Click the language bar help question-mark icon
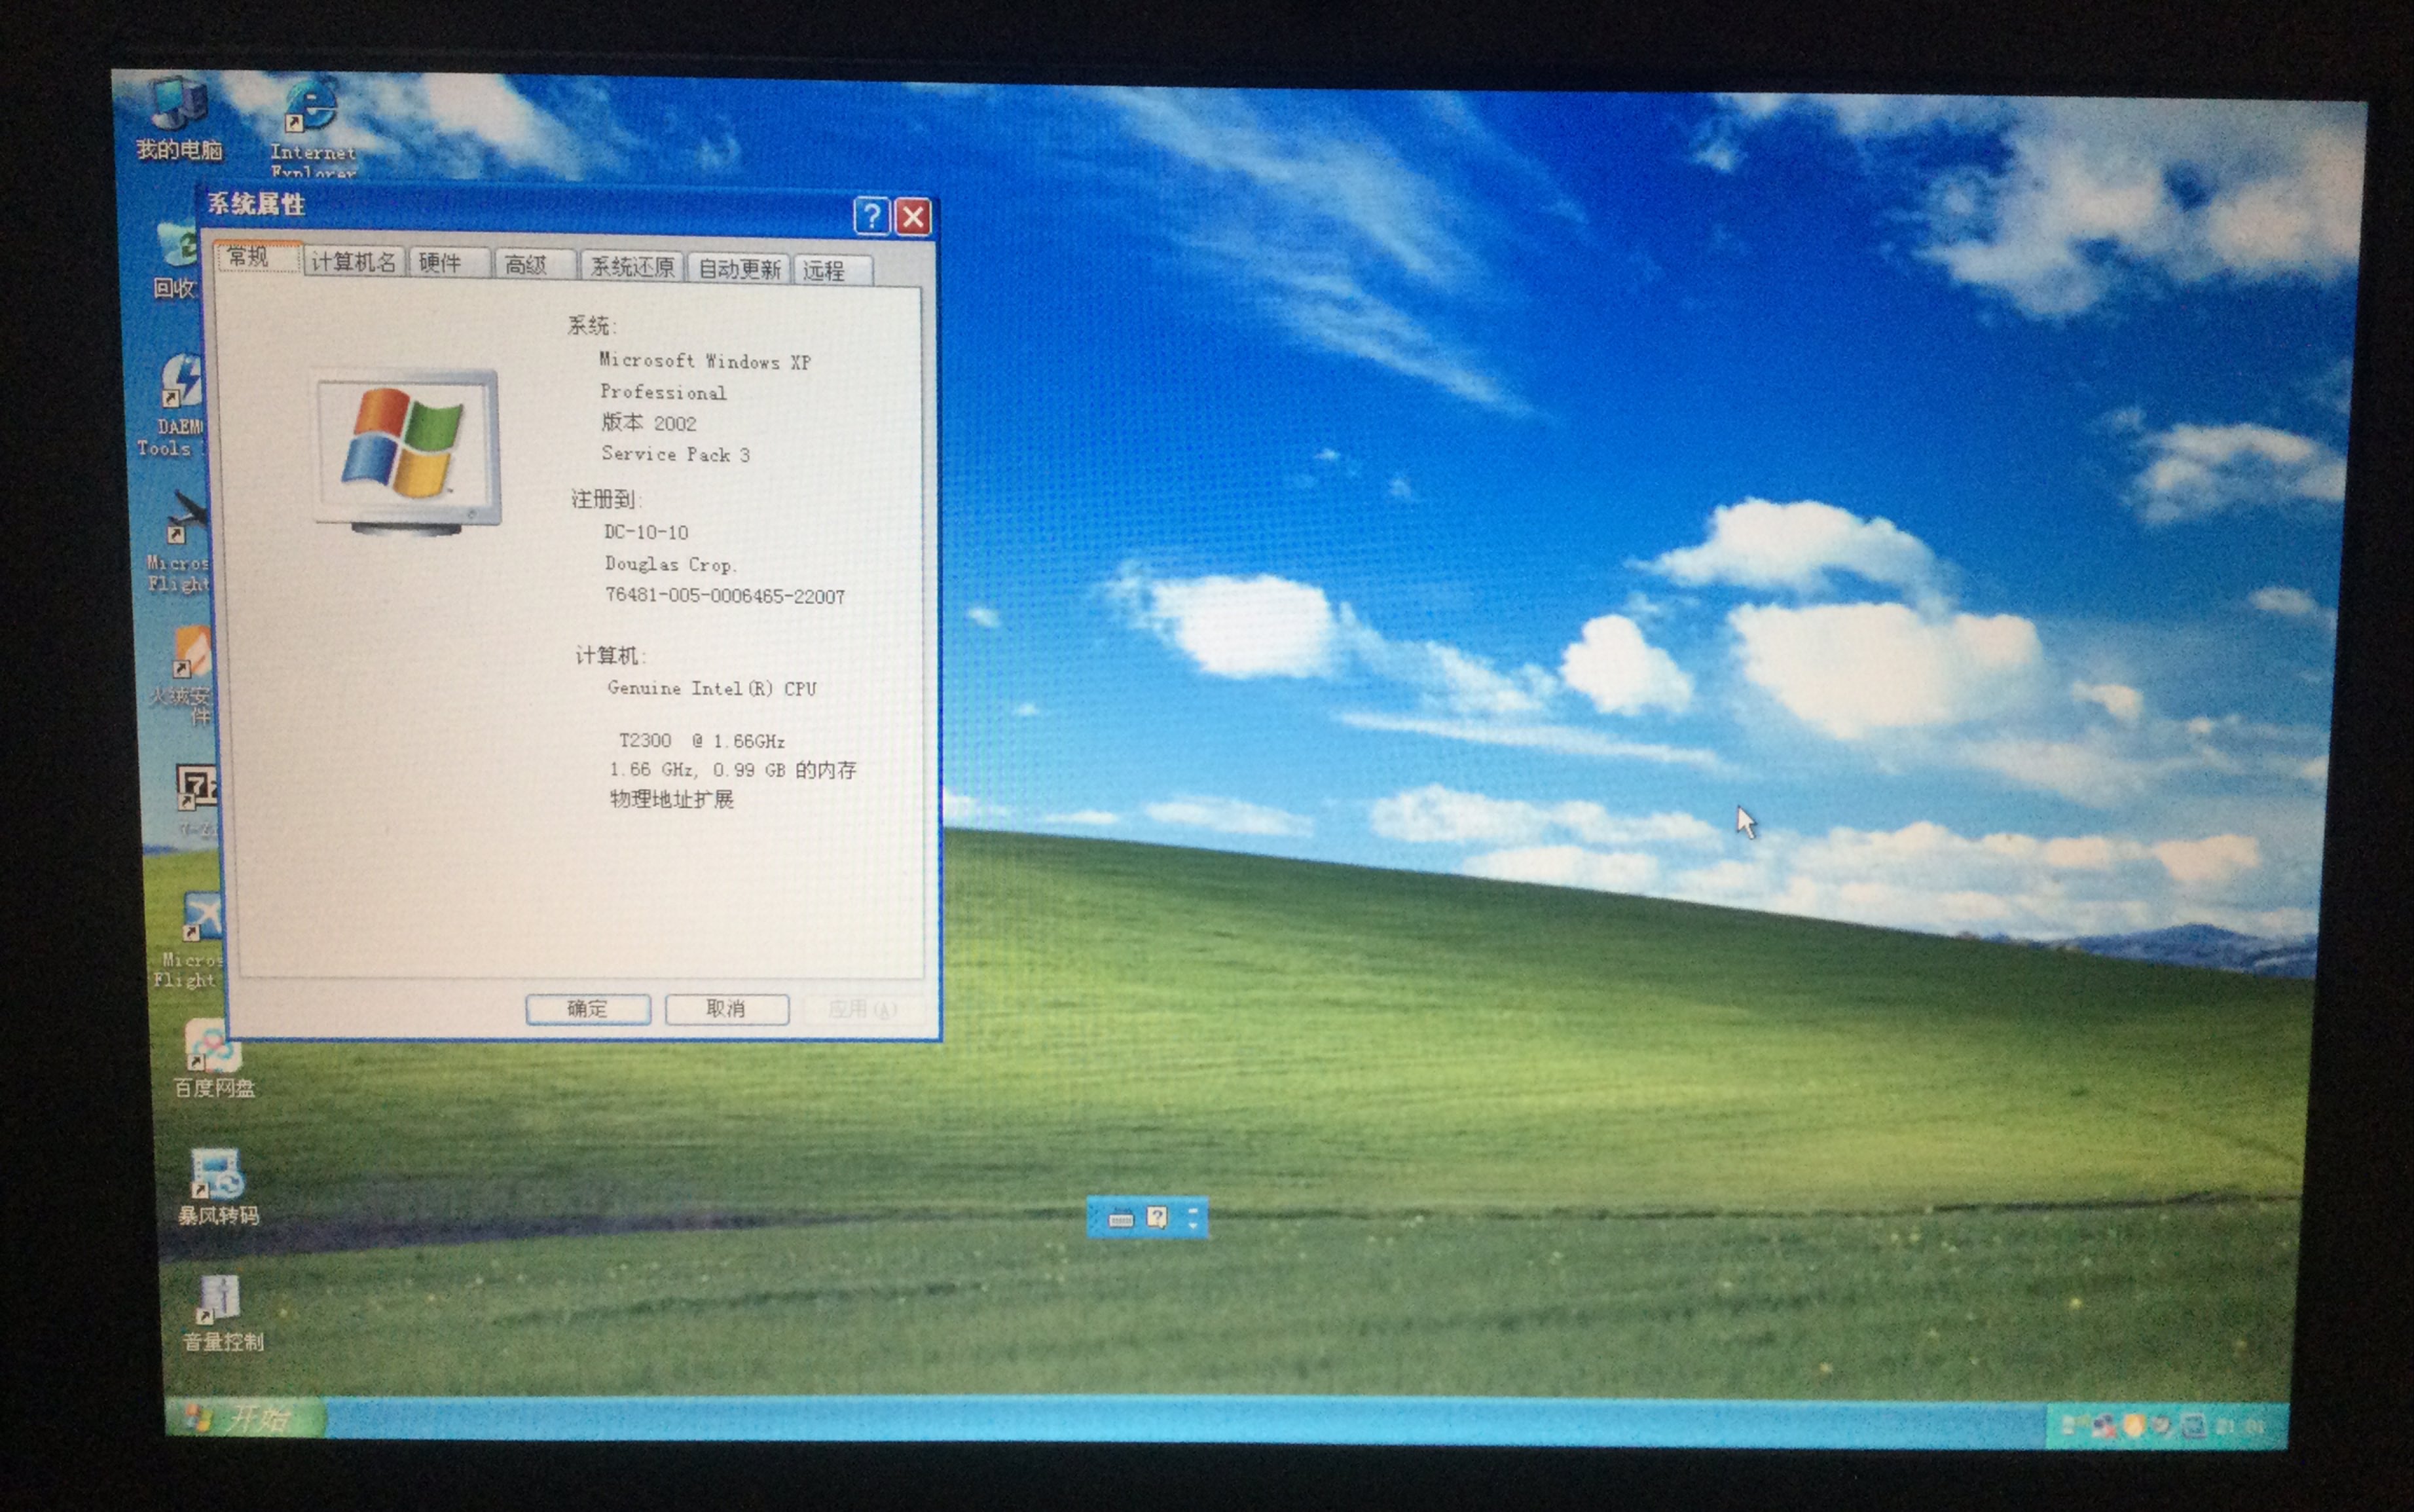2414x1512 pixels. tap(1158, 1218)
